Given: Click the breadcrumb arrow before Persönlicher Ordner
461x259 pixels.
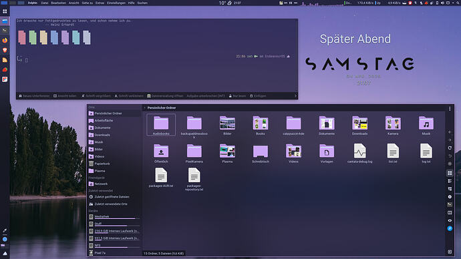Looking at the screenshot, I should point(145,108).
